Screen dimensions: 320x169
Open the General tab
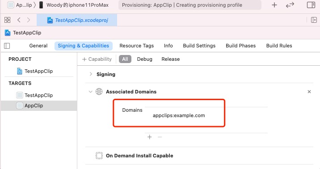pyautogui.click(x=38, y=46)
